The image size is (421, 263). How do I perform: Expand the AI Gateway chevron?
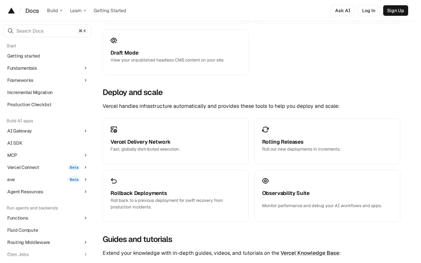[86, 131]
